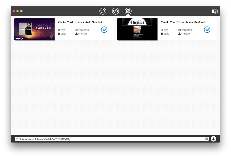Open the Chris Tomlin Forever thumbnail
The height and width of the screenshot is (158, 231).
pyautogui.click(x=34, y=29)
